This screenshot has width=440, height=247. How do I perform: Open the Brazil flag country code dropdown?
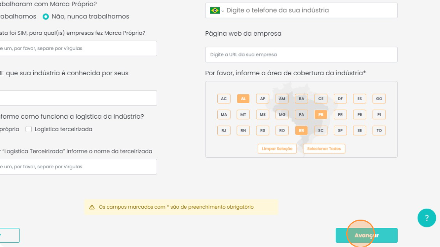216,11
